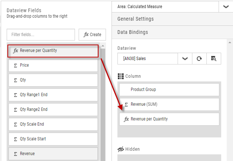Click the up arrow of the fields list scrollbar
The height and width of the screenshot is (161, 233).
(103, 46)
